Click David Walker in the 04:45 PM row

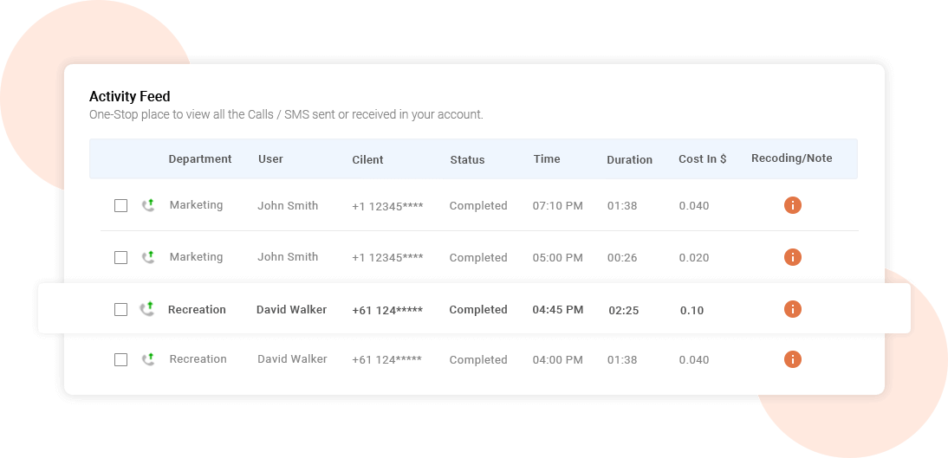point(291,309)
